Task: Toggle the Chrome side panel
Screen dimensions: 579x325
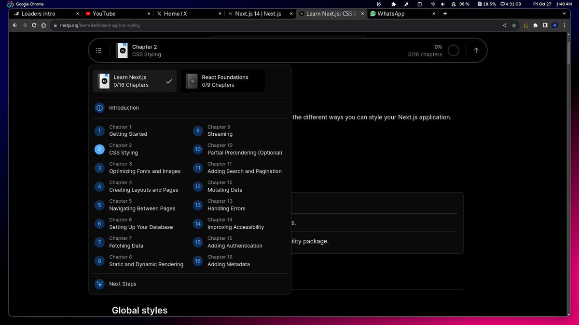Action: point(545,25)
